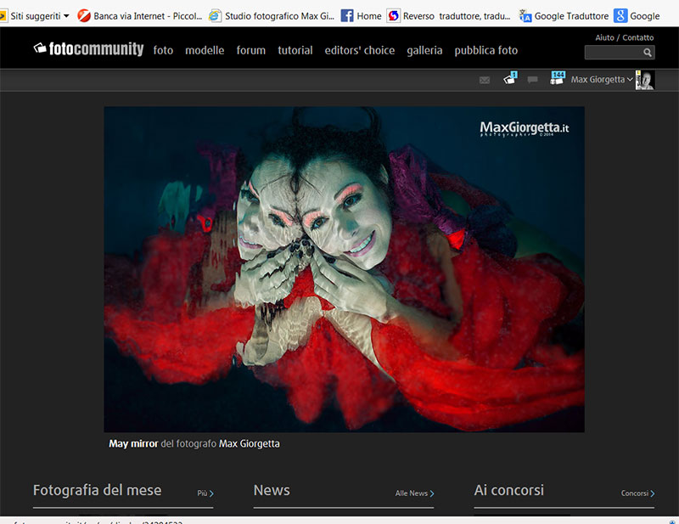
Task: Click the Fotografia del mese heading
Action: click(98, 490)
